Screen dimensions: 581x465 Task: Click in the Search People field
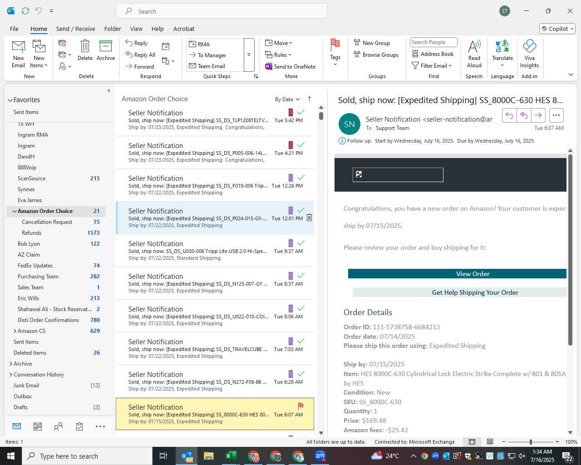coord(433,42)
